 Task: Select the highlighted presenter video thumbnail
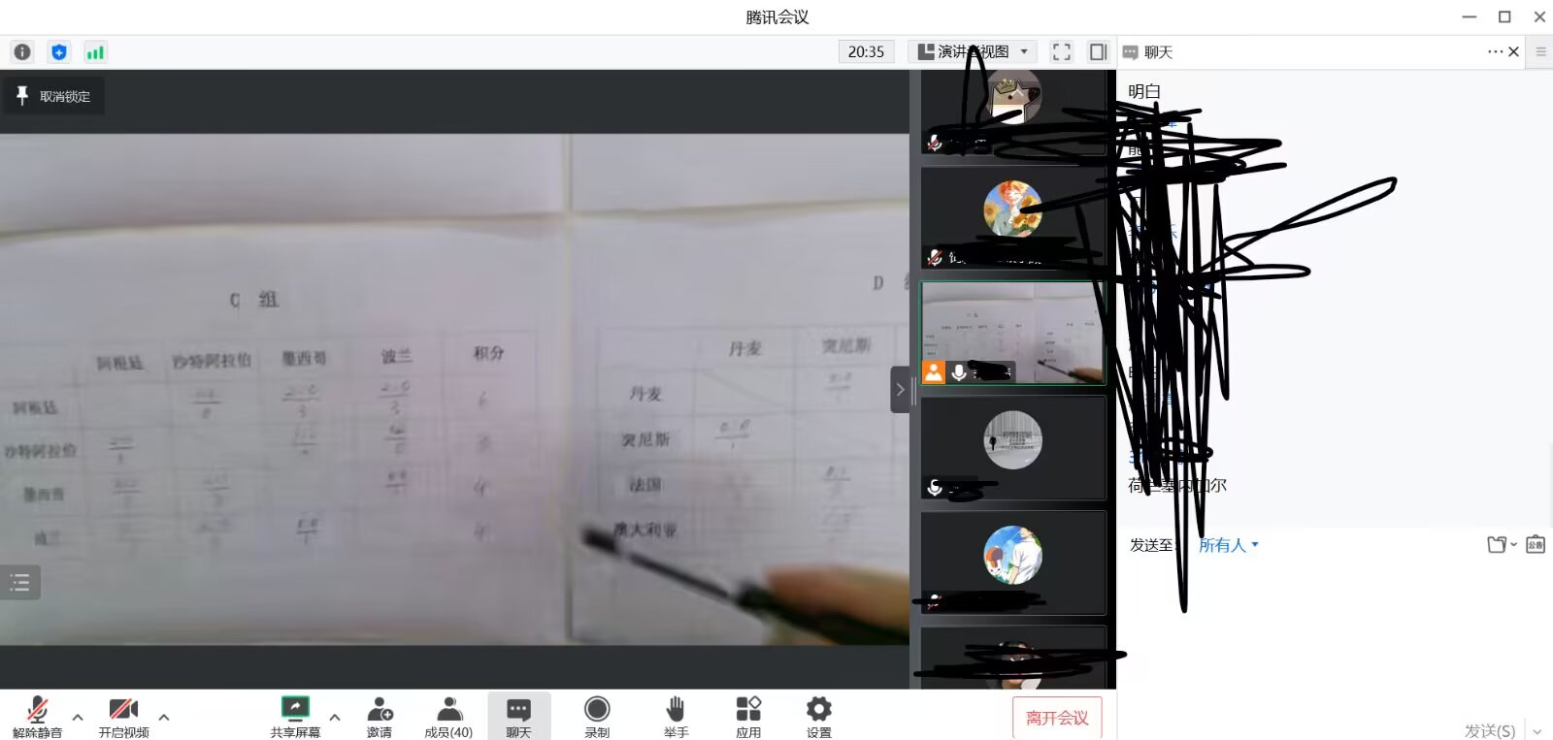pyautogui.click(x=1012, y=333)
